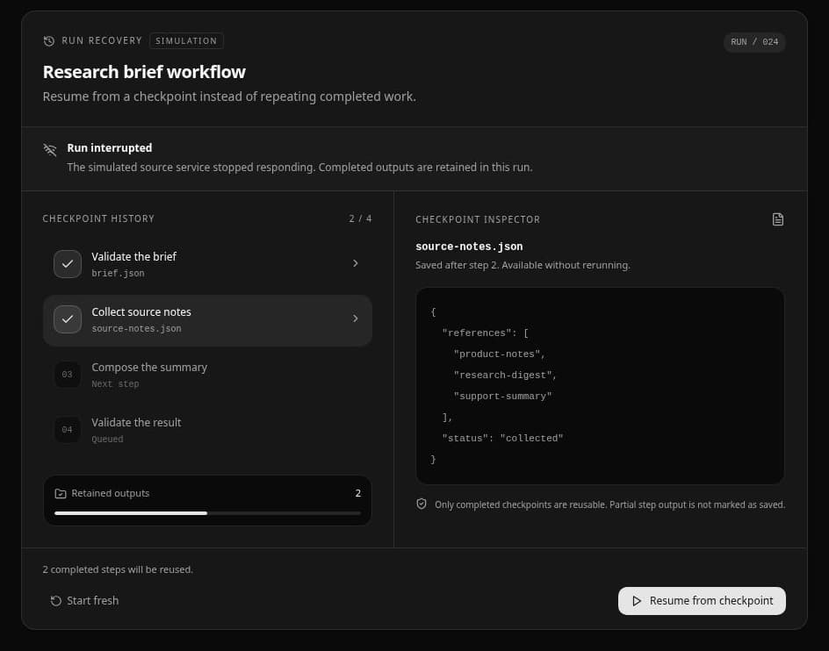Click Resume from checkpoint button

pyautogui.click(x=702, y=601)
